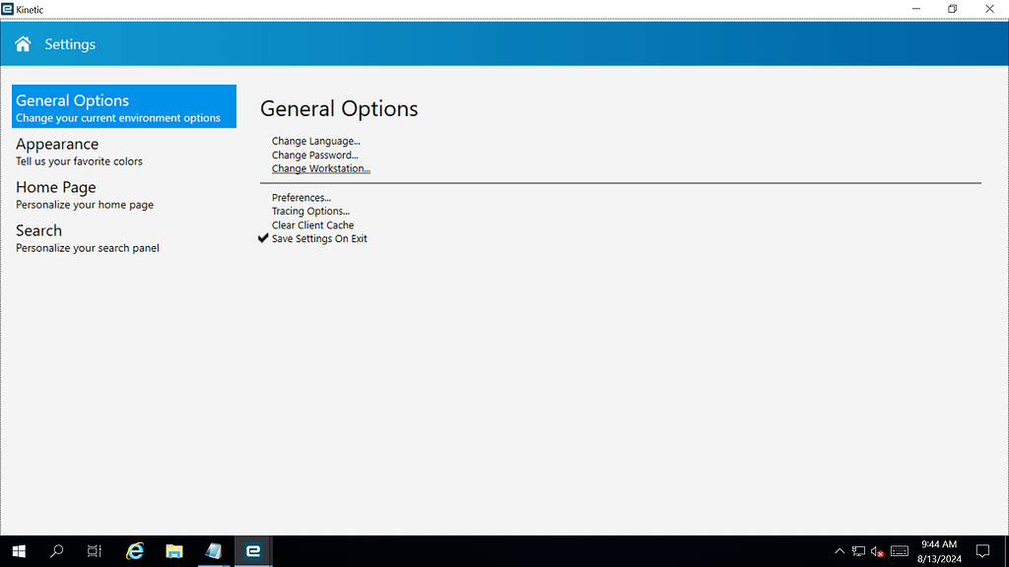Image resolution: width=1009 pixels, height=567 pixels.
Task: Click Clear Client Cache
Action: coord(312,224)
